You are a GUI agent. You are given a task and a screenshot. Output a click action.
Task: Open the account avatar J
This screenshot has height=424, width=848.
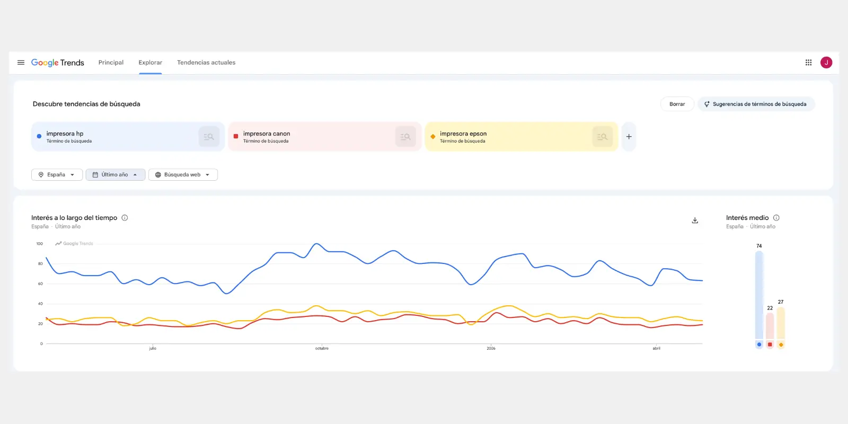[x=826, y=63]
